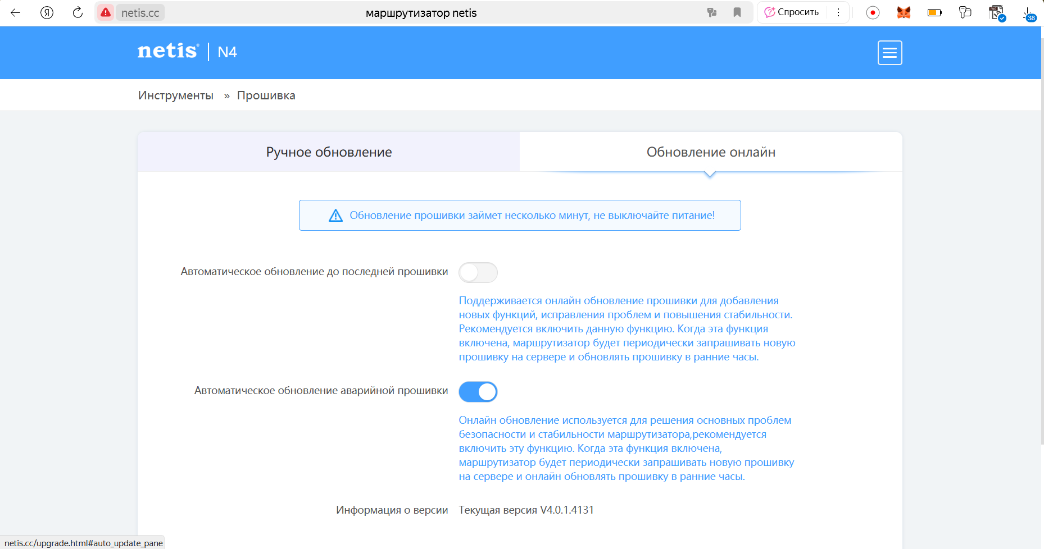The image size is (1044, 549).
Task: Click the netis logo
Action: coord(168,51)
